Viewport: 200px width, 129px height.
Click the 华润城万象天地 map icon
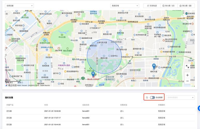pyautogui.click(x=161, y=52)
